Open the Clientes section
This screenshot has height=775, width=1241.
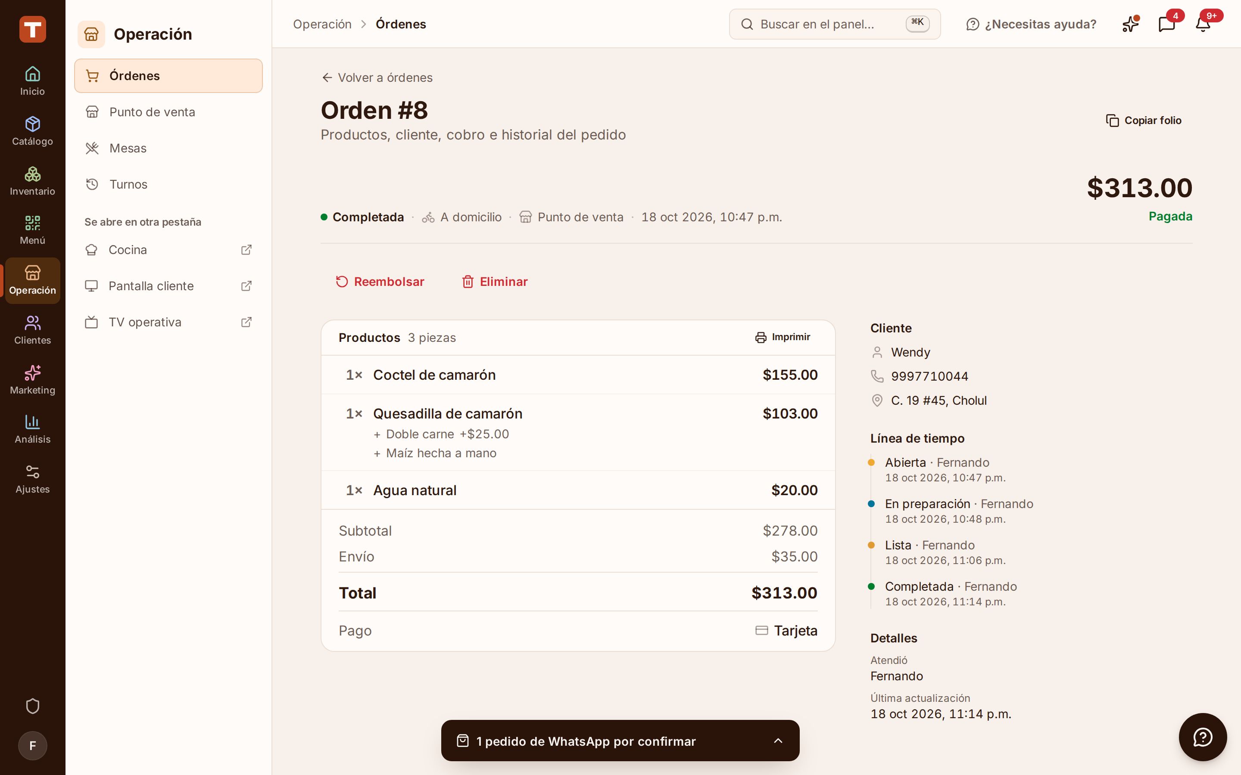[x=32, y=331]
